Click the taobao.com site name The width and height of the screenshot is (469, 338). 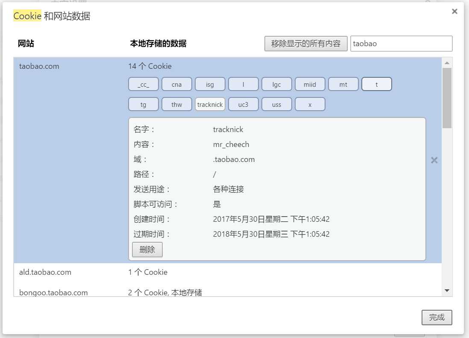point(39,66)
